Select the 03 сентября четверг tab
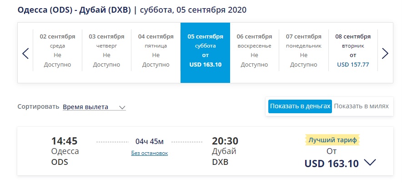 point(106,50)
